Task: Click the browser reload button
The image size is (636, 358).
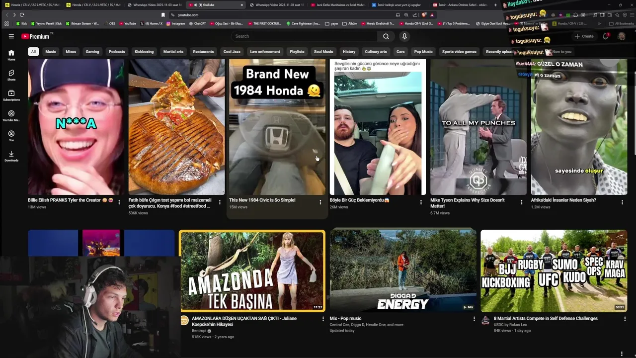Action: tap(22, 15)
